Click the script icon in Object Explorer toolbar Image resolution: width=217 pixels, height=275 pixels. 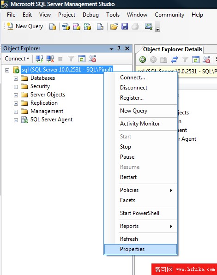click(92, 59)
